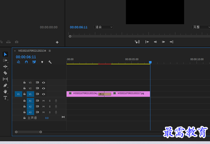This screenshot has height=144, width=210.
Task: Step forward one frame
Action: point(163,42)
